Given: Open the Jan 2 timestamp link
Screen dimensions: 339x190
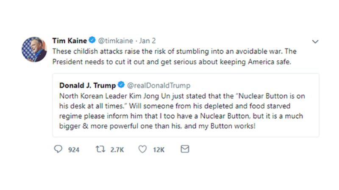Looking at the screenshot, I should (148, 41).
